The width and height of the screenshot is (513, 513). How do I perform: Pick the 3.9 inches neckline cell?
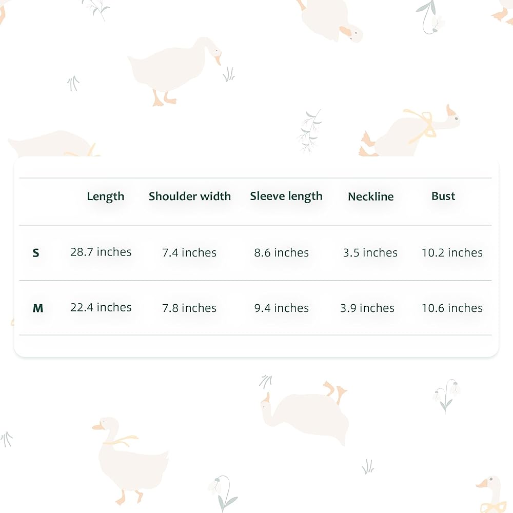coord(367,308)
